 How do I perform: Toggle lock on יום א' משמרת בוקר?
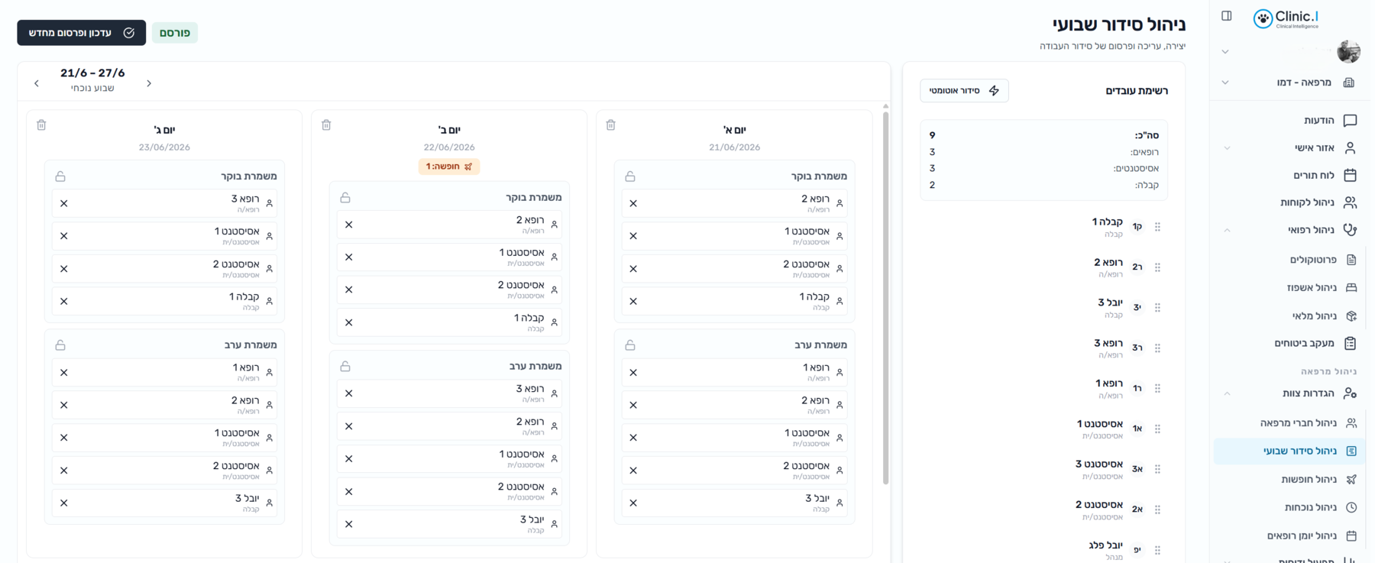(x=630, y=176)
